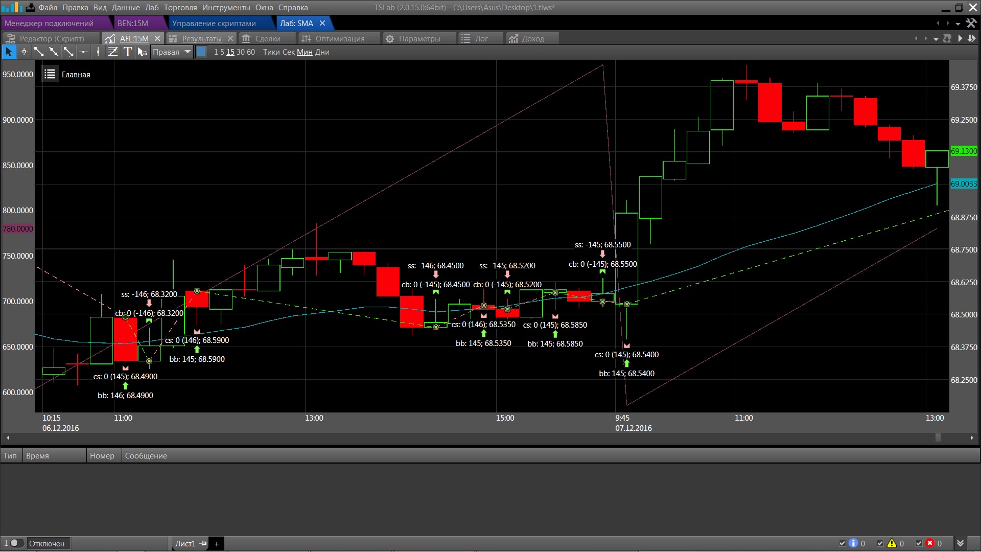This screenshot has height=552, width=981.
Task: Select the crosshair cursor tool
Action: point(24,52)
